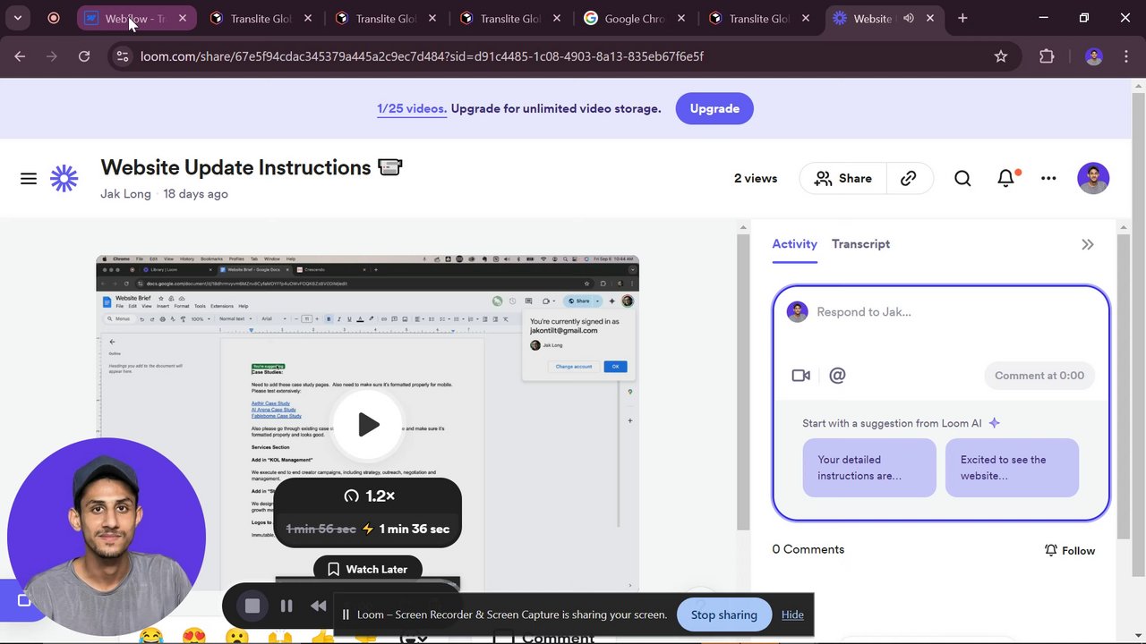Click the '2 views' count
Viewport: 1146px width, 644px height.
click(x=756, y=179)
